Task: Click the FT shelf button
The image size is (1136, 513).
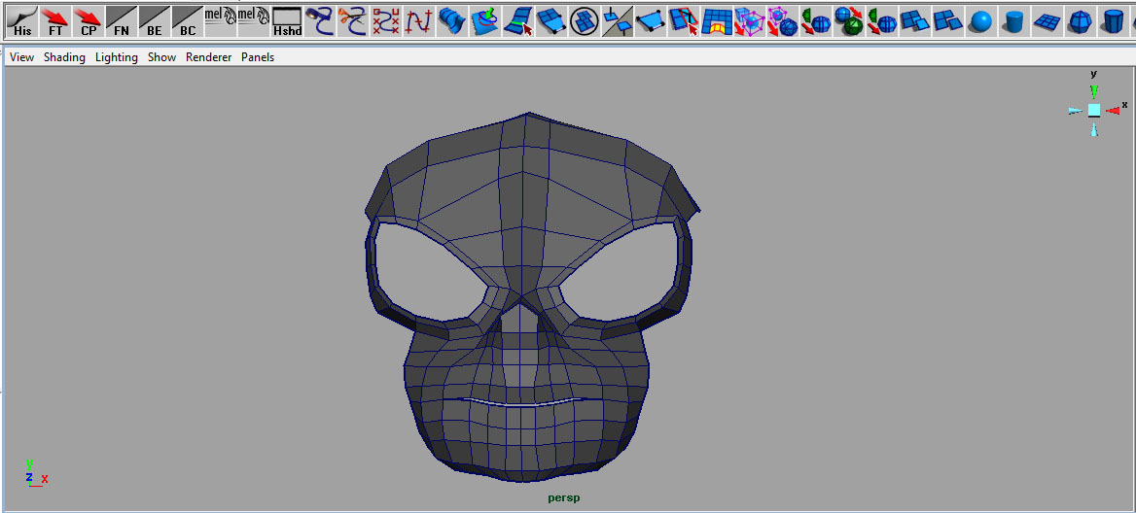Action: [x=55, y=21]
